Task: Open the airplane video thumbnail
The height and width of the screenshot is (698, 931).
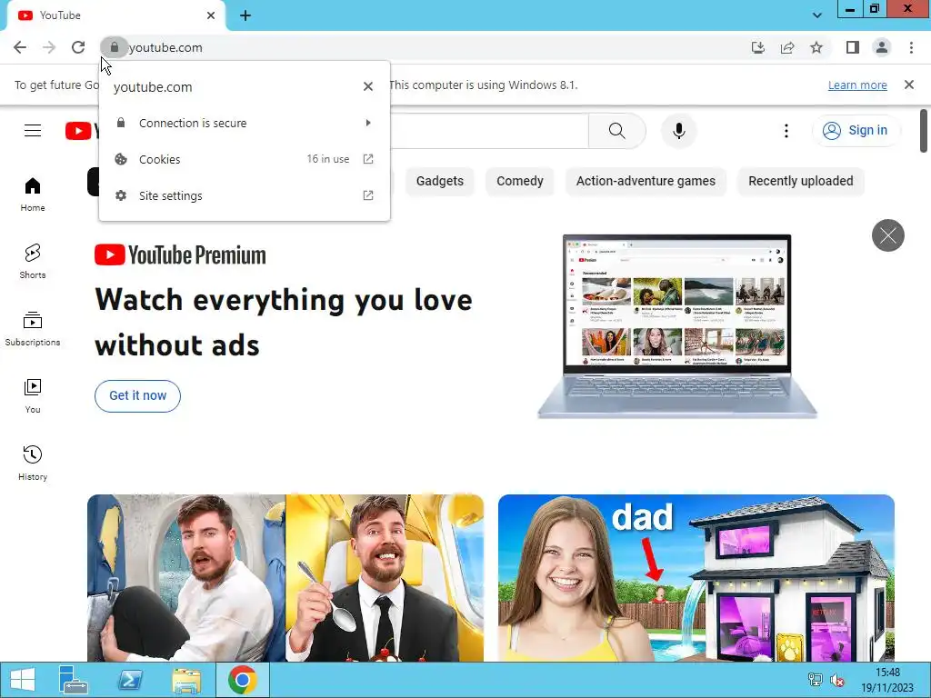Action: pyautogui.click(x=285, y=578)
